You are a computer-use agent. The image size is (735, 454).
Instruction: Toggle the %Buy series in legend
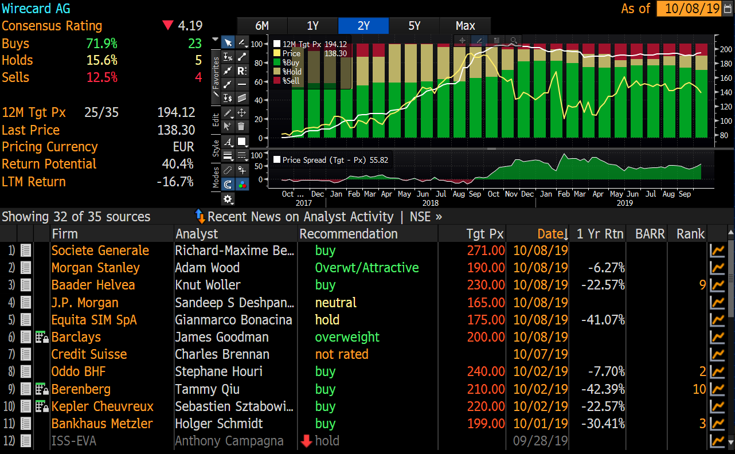click(287, 62)
